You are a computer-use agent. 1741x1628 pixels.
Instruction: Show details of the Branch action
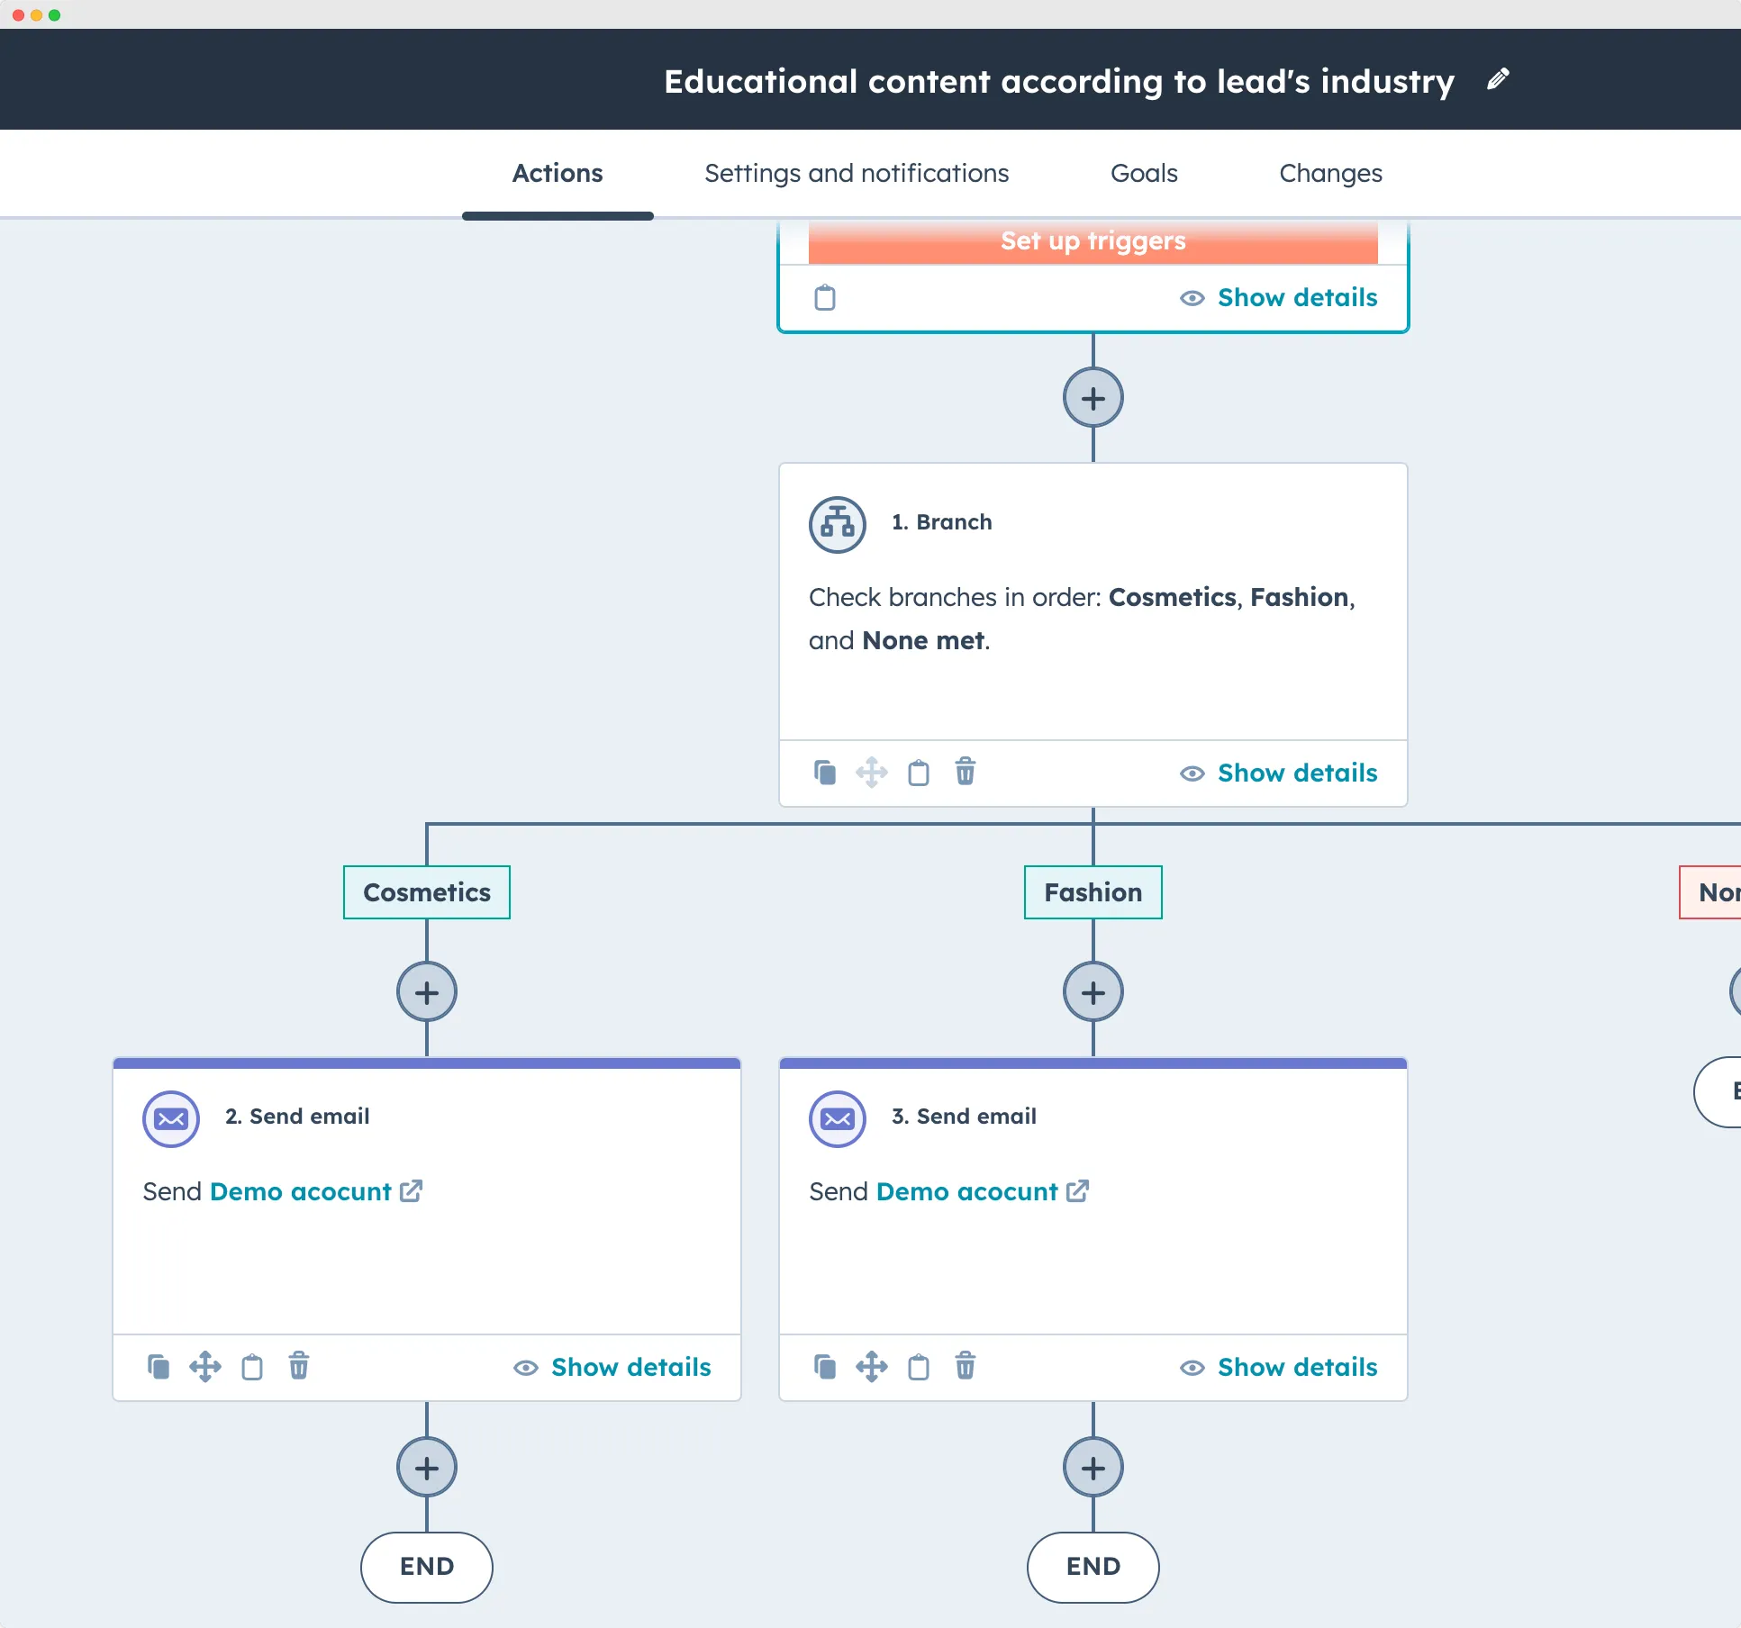[1279, 773]
